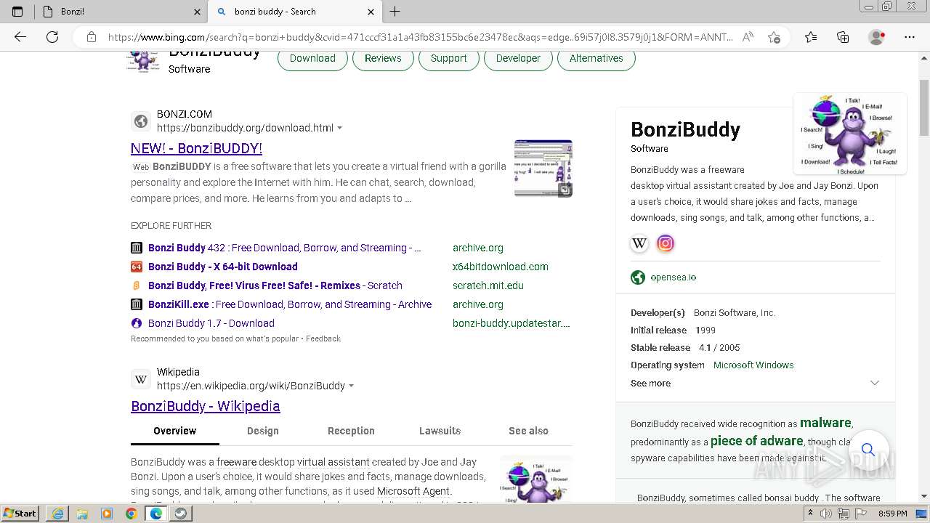
Task: Close the bonzi buddy - Search tab
Action: pos(371,12)
